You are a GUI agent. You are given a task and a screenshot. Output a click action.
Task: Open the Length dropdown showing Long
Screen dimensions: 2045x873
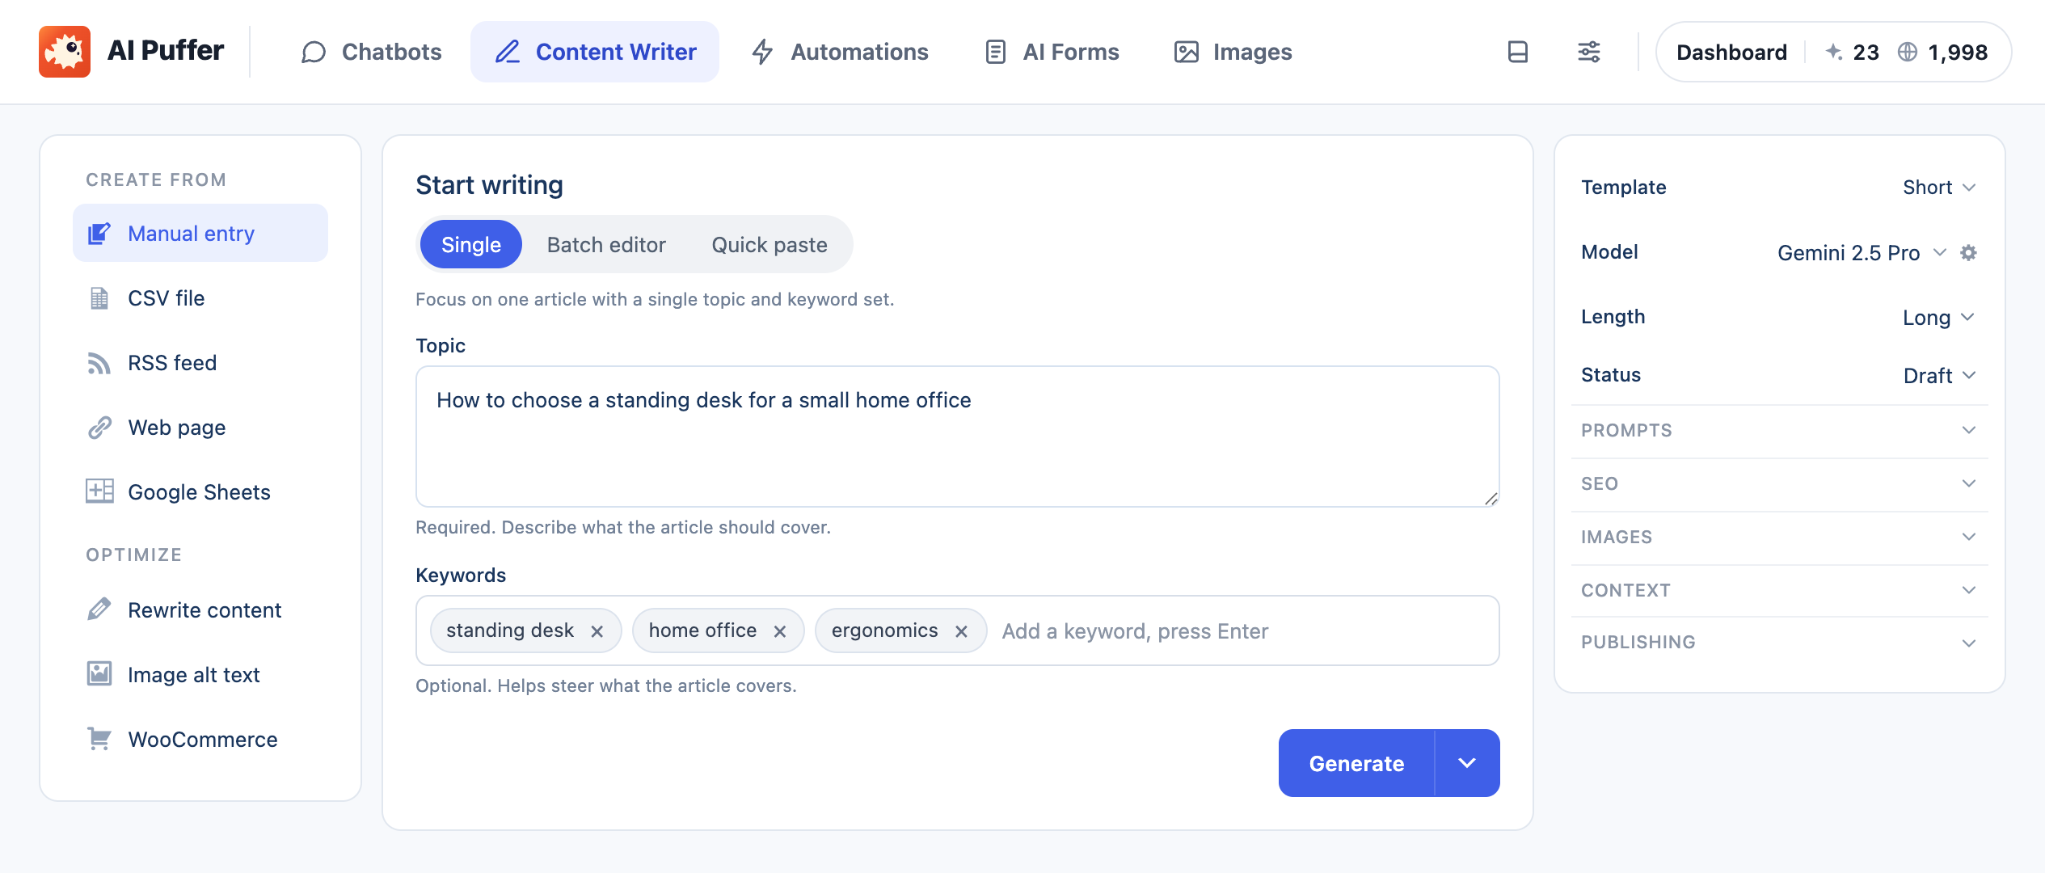(1939, 318)
